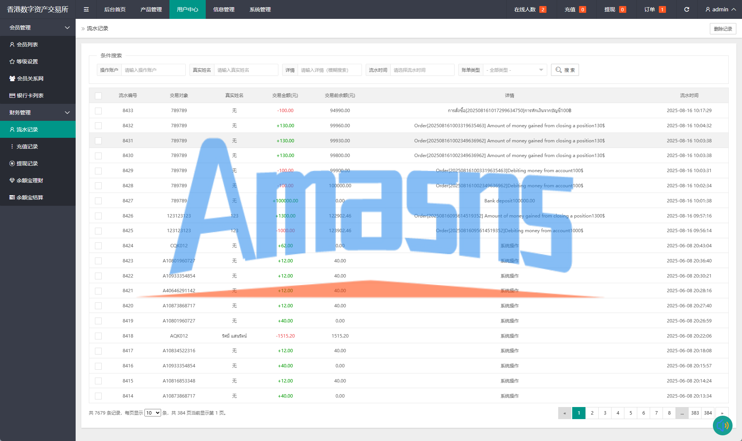Click the hamburger sidebar collapse icon
The width and height of the screenshot is (742, 441).
pos(86,9)
